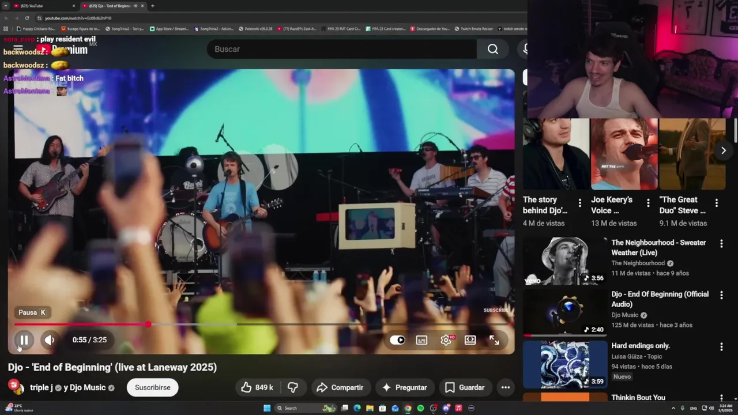Open options for "Joe Keery's Voice" short

point(648,203)
